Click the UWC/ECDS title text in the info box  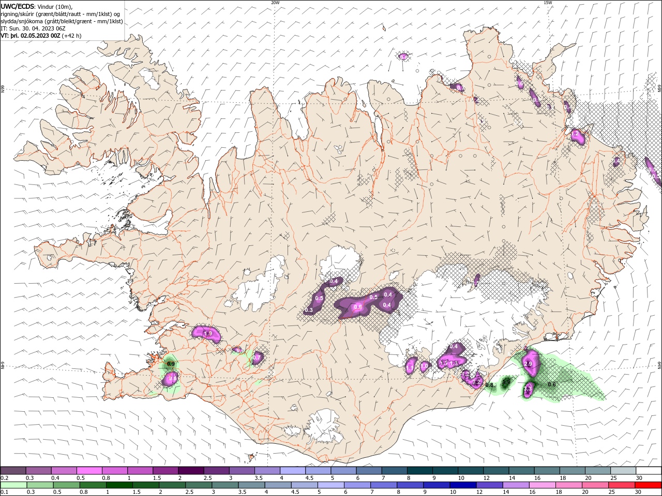[x=18, y=6]
